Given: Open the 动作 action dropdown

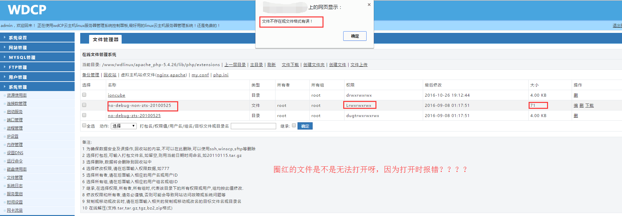Looking at the screenshot, I should 124,126.
